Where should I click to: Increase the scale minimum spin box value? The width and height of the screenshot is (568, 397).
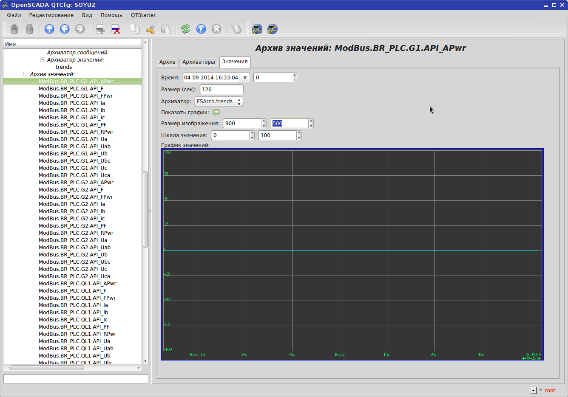(252, 133)
